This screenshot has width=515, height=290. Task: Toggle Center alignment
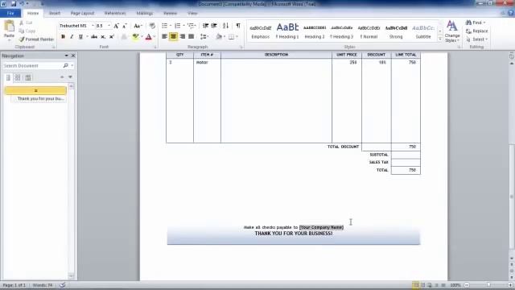pyautogui.click(x=174, y=36)
